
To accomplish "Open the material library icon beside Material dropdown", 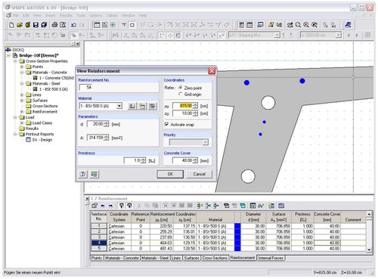I will [x=132, y=106].
